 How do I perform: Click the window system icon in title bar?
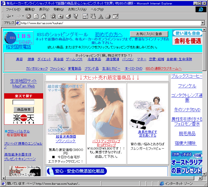(x=4, y=3)
